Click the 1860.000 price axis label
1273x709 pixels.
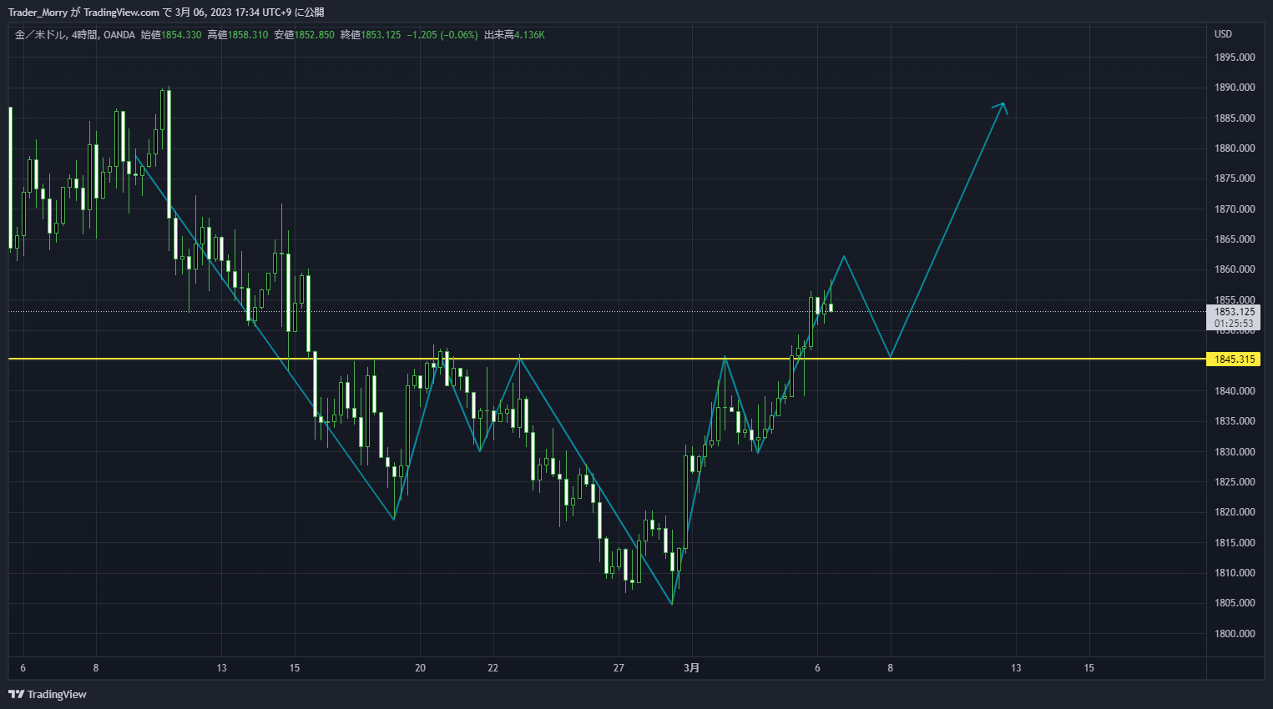coord(1235,269)
